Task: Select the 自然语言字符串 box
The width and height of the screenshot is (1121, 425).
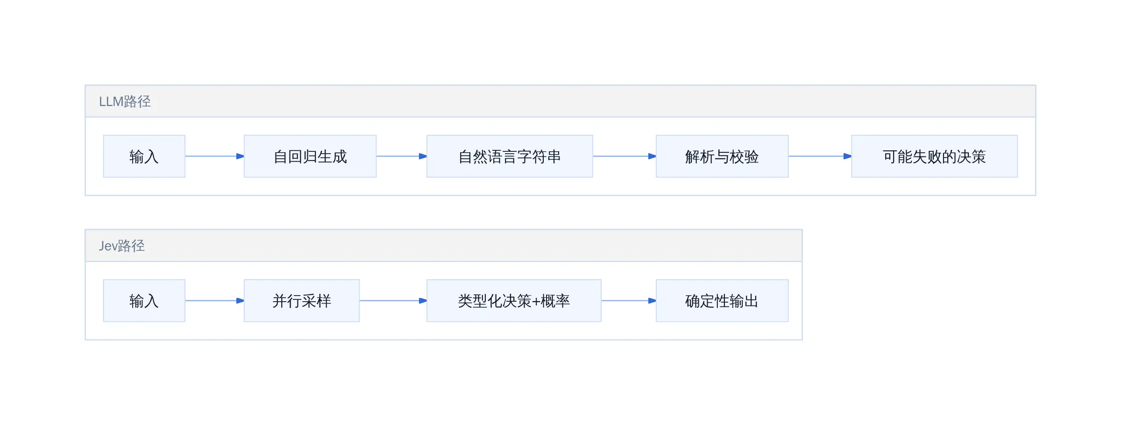Action: coord(510,156)
